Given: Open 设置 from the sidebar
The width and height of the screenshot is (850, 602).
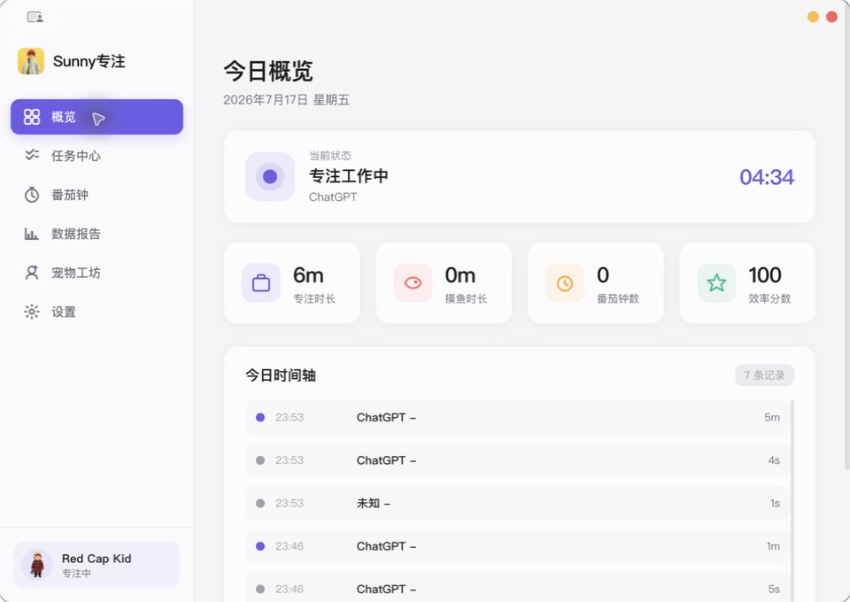Looking at the screenshot, I should [97, 312].
